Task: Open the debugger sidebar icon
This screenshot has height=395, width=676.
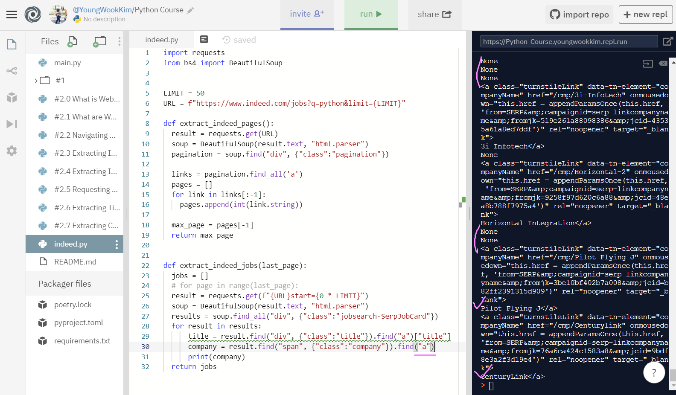Action: [x=12, y=124]
